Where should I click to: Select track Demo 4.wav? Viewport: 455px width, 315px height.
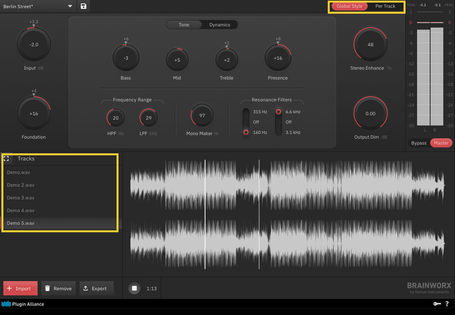(x=61, y=210)
